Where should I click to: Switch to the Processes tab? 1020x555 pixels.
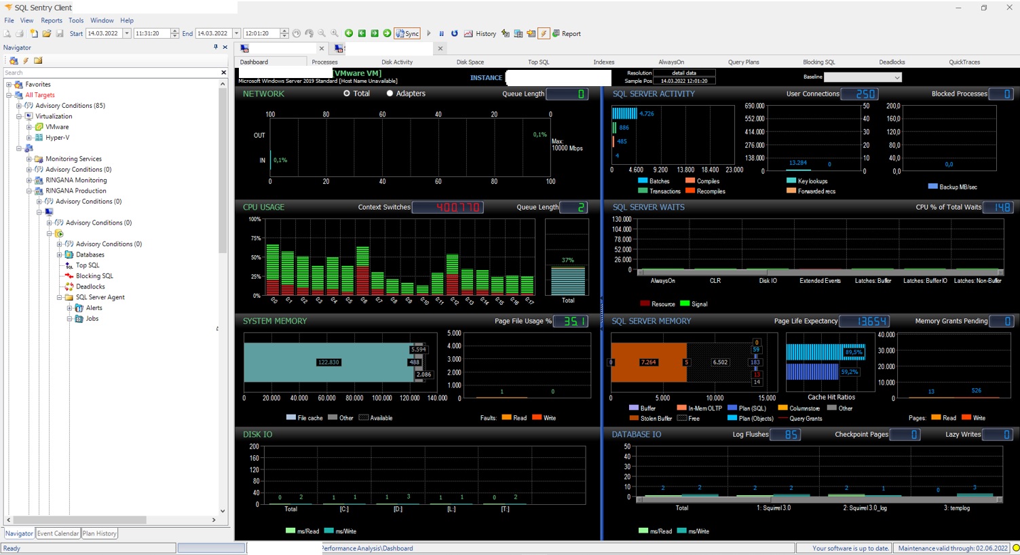click(x=324, y=62)
